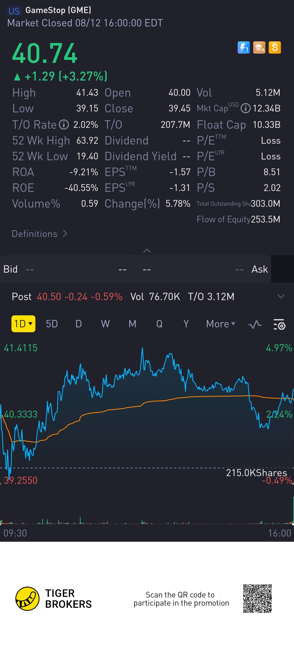Tap the 52 Wk High 63.92 value

[87, 140]
